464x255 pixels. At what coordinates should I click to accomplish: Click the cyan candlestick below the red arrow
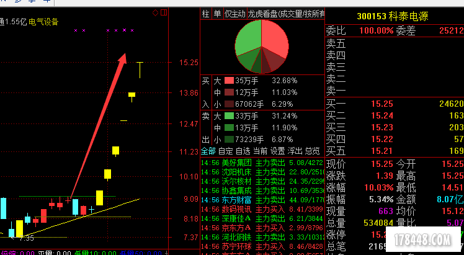tap(75, 207)
